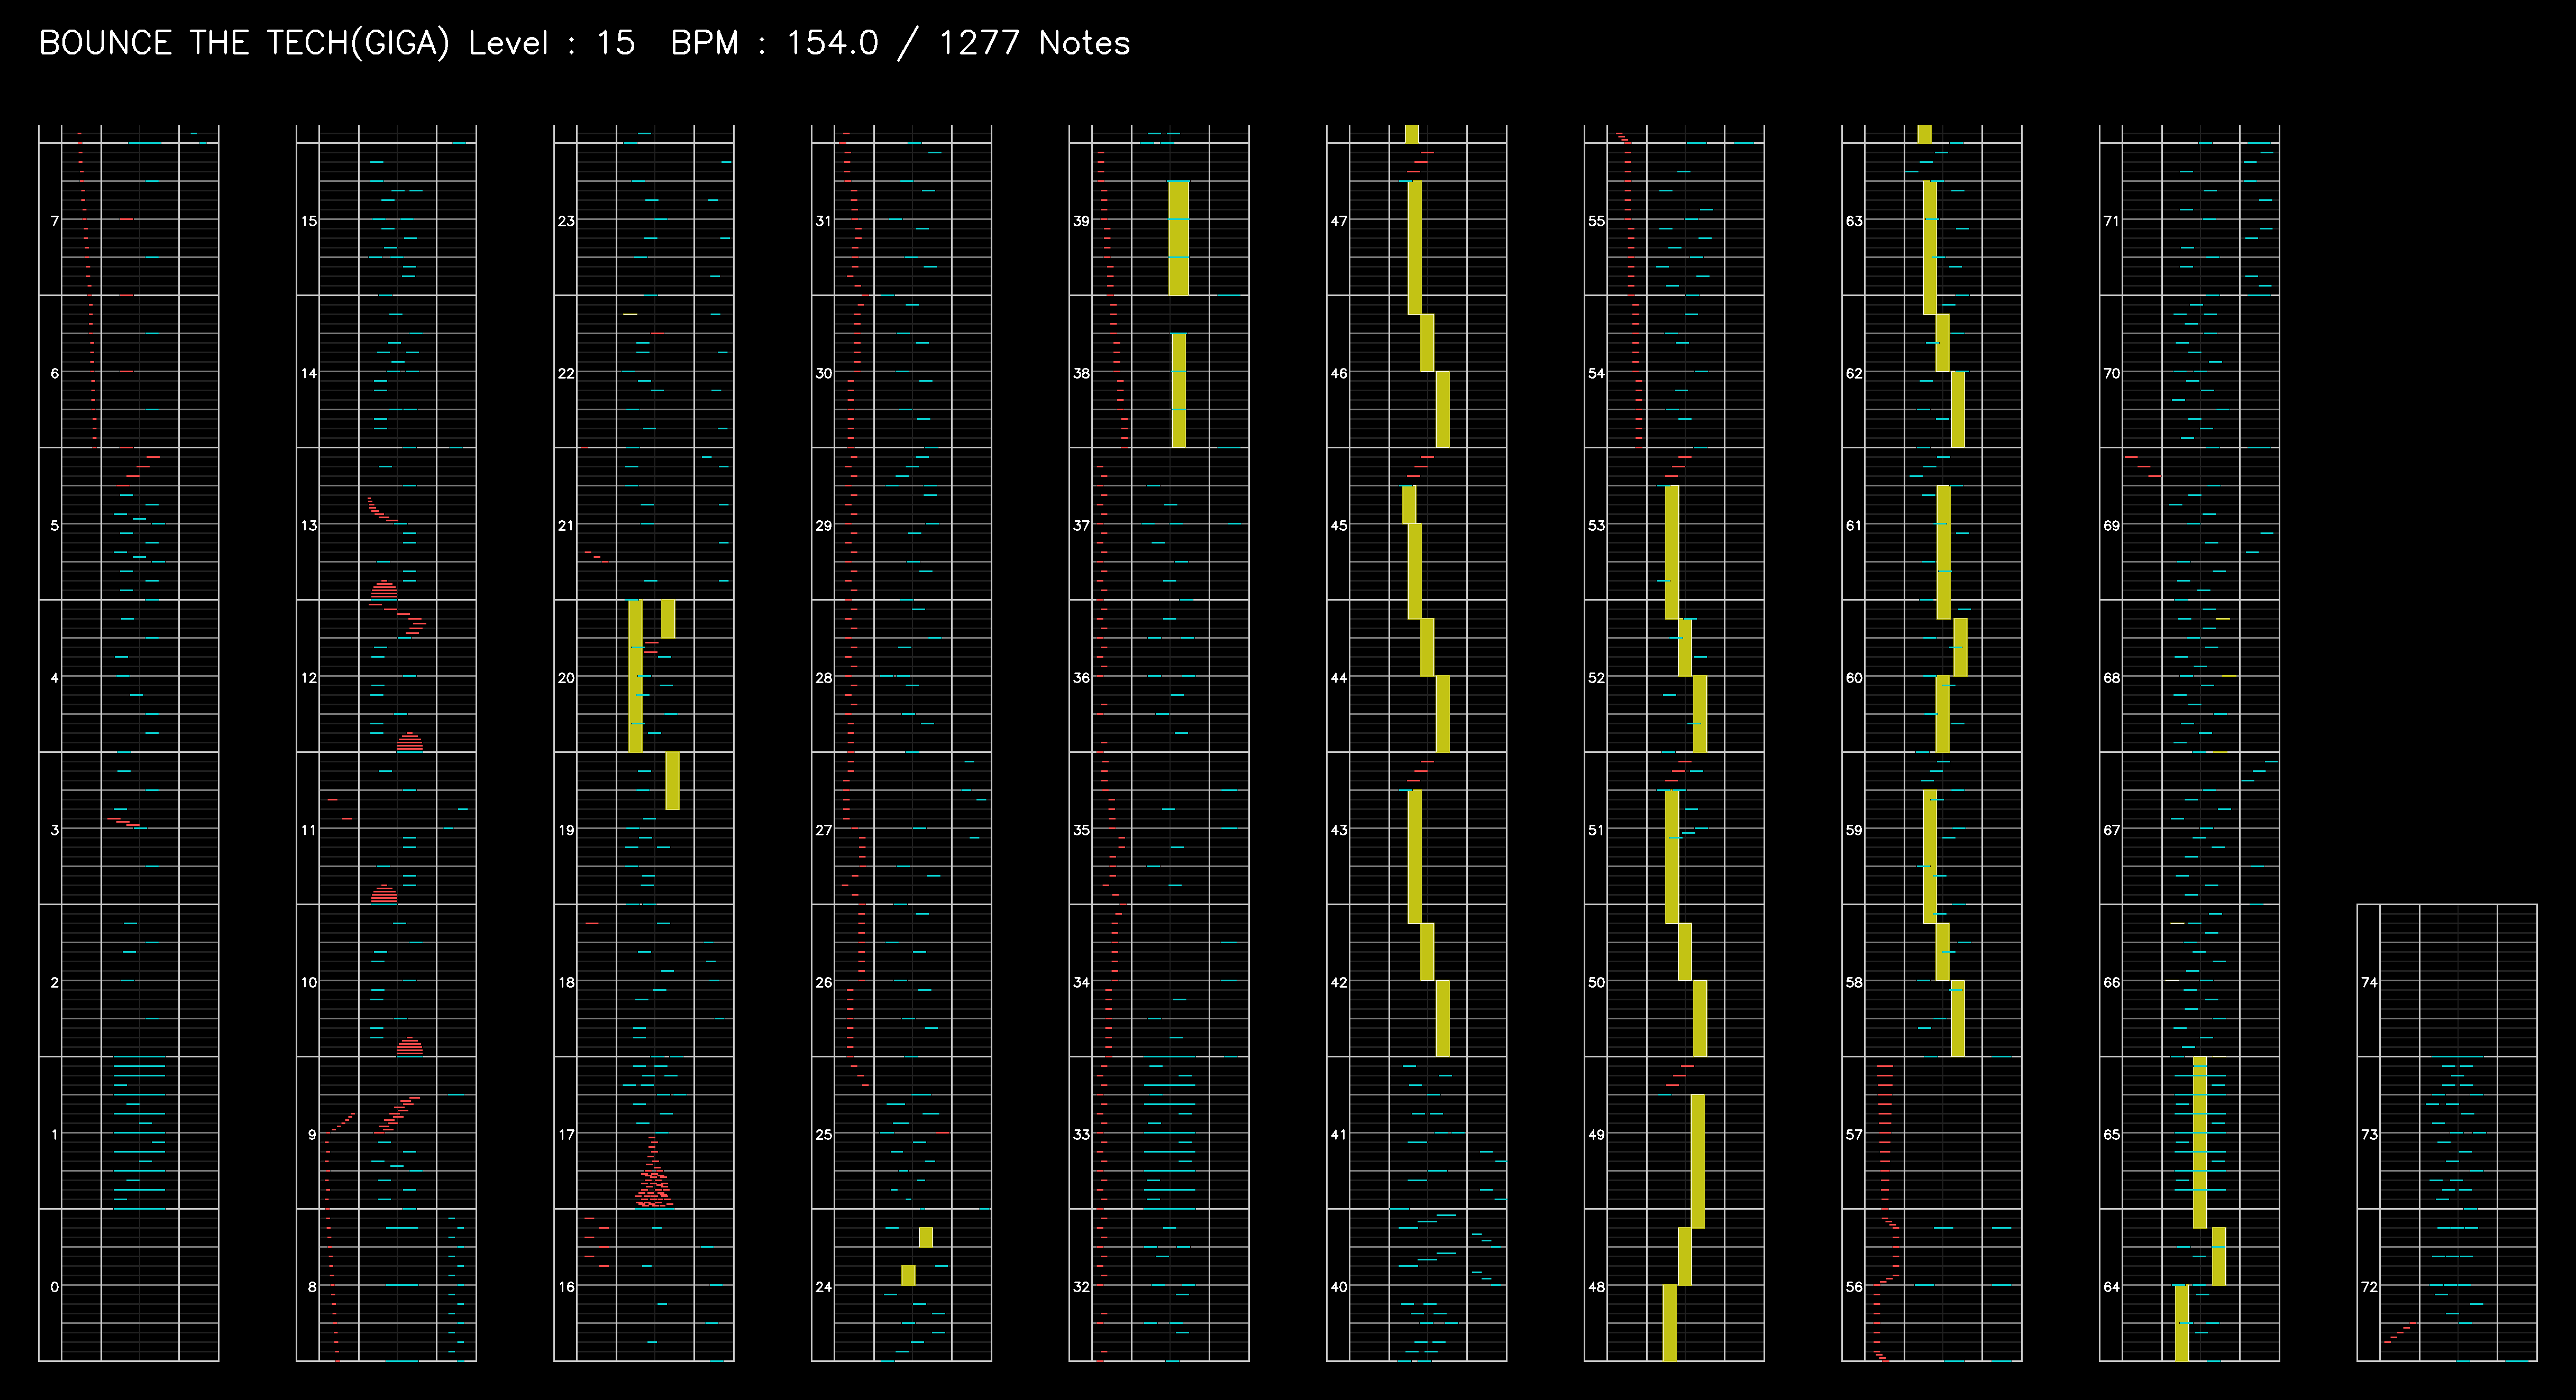This screenshot has height=1400, width=2576.
Task: Click the song title BOUNCE THE TECH(GIGA)
Action: pos(244,43)
